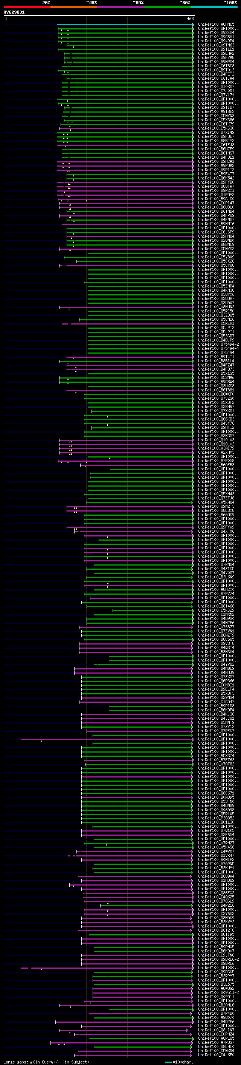
Task: Click the purple alignment bar of C5KS30
Action: pyautogui.click(x=127, y=128)
